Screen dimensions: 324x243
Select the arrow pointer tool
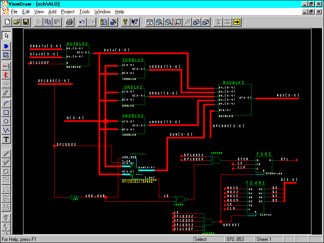6,36
